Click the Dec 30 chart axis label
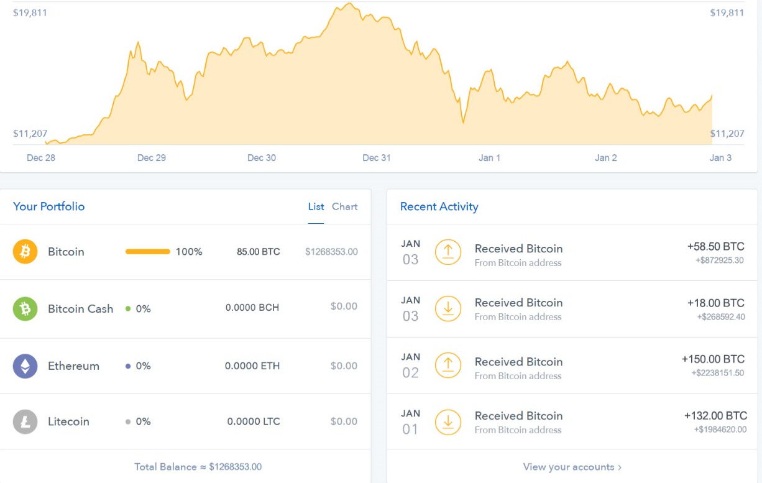Viewport: 762px width, 483px height. 262,158
